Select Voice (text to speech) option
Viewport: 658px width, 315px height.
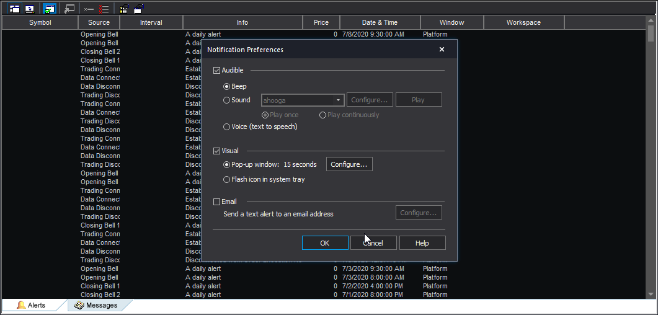coord(226,126)
